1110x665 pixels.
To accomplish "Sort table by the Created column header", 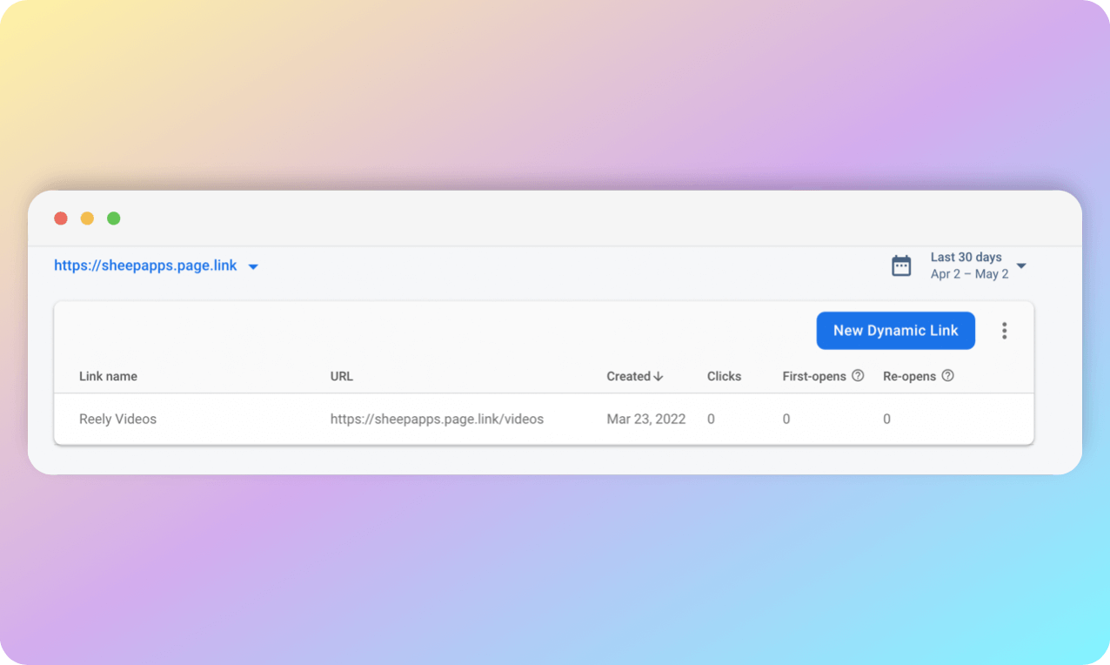I will point(628,376).
